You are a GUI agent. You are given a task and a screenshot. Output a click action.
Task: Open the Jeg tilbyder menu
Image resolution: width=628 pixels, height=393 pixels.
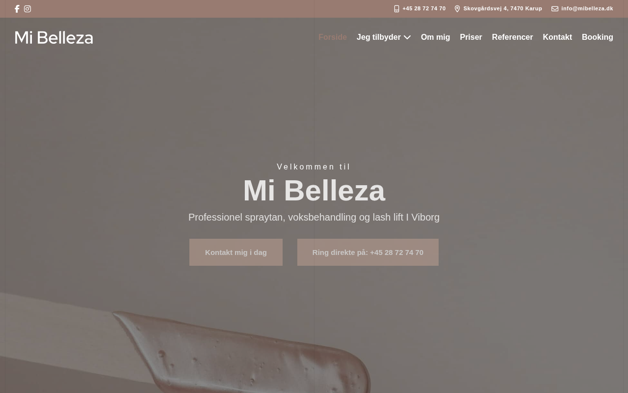click(379, 37)
